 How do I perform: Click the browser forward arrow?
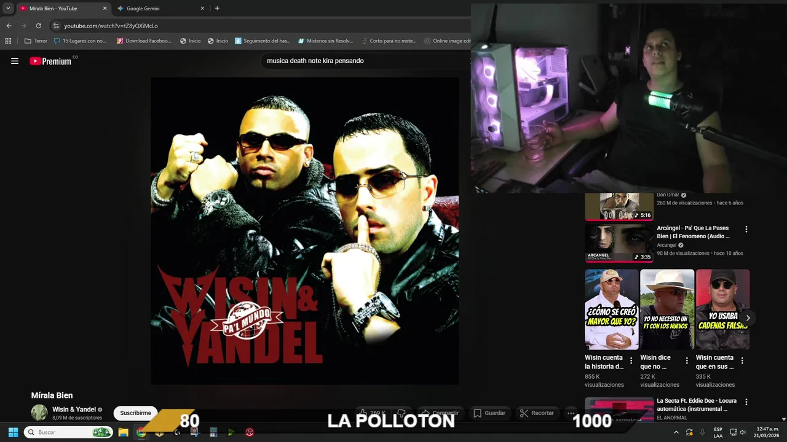tap(23, 26)
